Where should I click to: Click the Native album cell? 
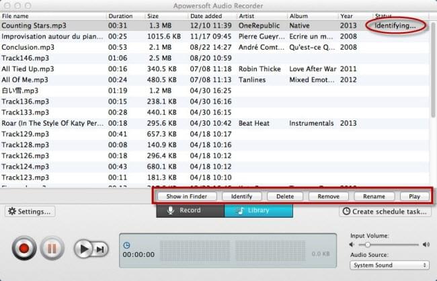(299, 26)
